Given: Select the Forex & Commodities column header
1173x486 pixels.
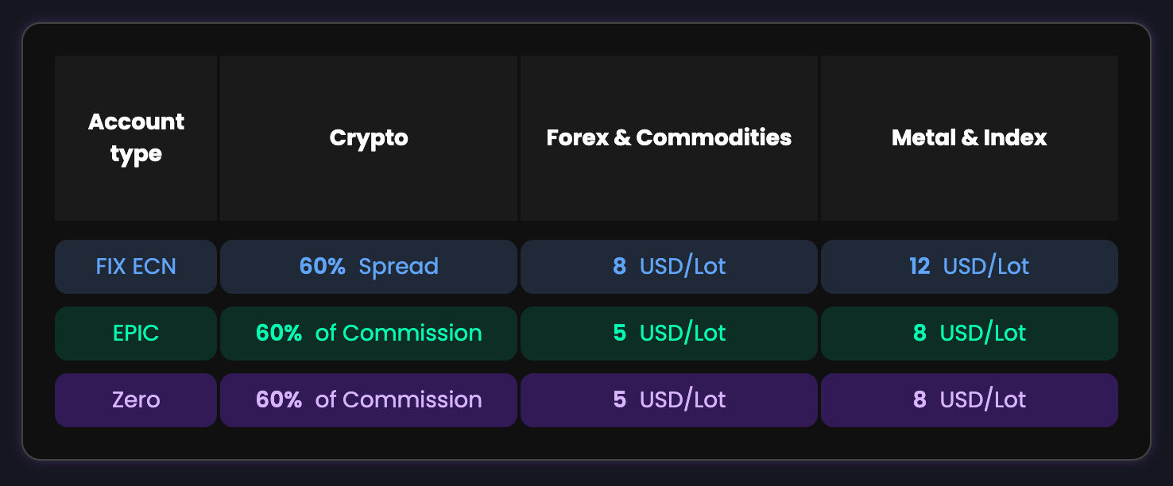Looking at the screenshot, I should (669, 137).
